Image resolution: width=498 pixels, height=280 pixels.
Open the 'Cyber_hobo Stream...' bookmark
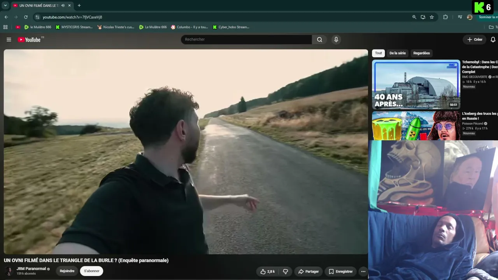click(231, 27)
